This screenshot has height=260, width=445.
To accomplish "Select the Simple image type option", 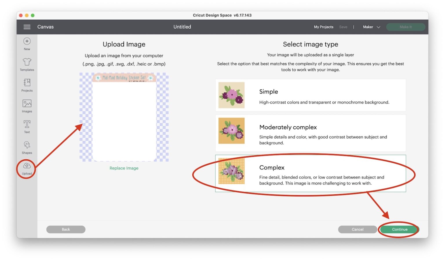I will [x=310, y=95].
